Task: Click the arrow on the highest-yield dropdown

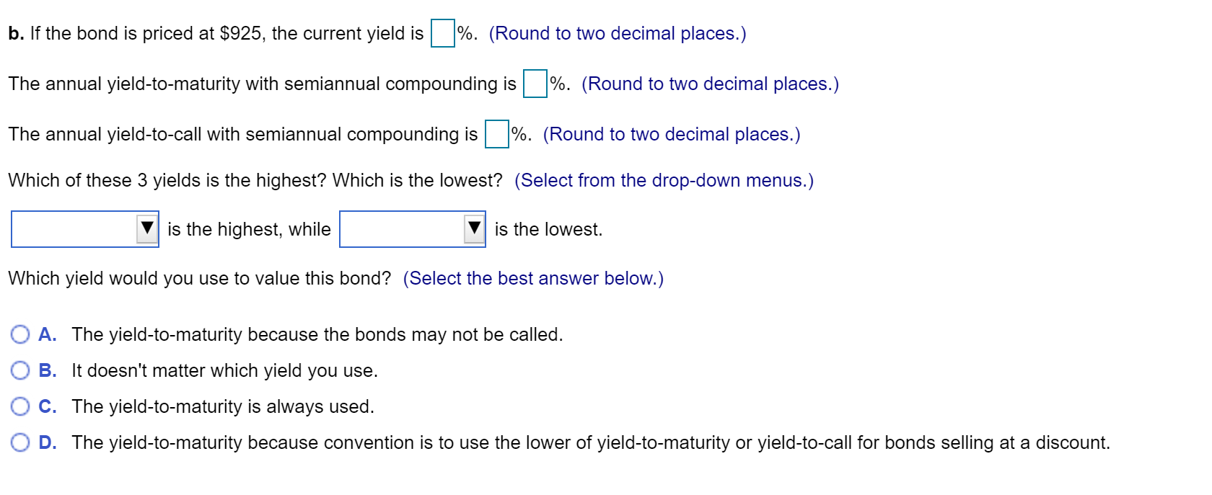Action: coord(147,229)
